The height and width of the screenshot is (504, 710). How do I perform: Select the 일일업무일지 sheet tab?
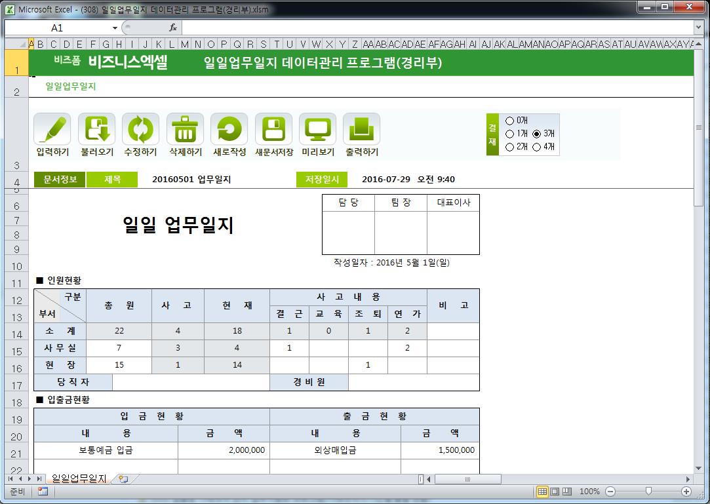pyautogui.click(x=78, y=480)
